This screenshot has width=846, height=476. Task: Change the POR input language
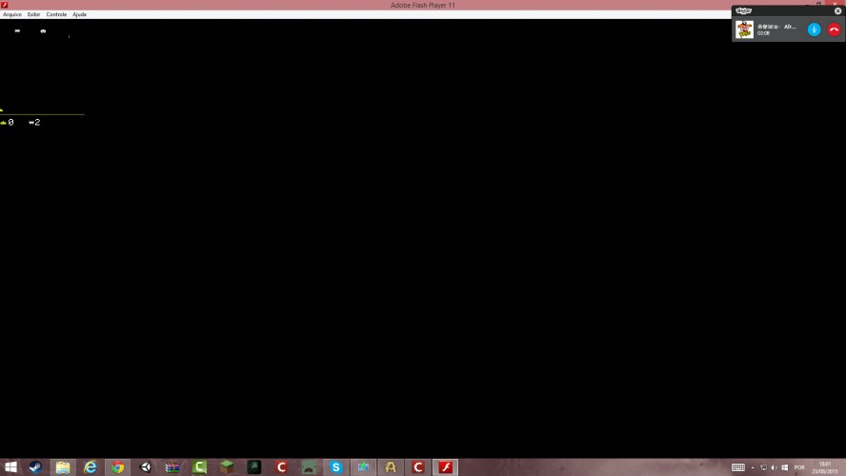(x=799, y=467)
